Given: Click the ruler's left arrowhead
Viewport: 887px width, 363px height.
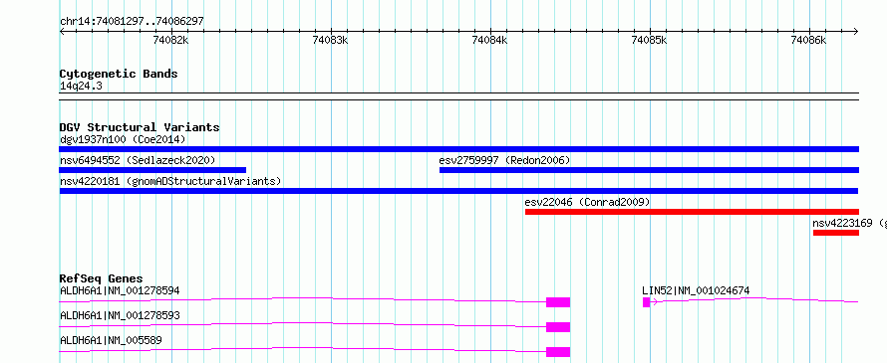Looking at the screenshot, I should 62,31.
